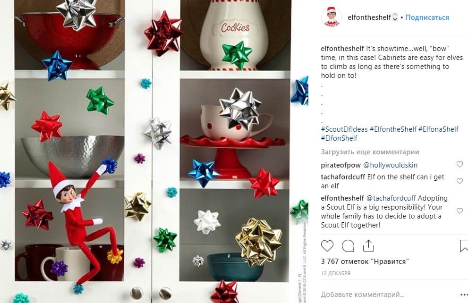The image size is (468, 303).
Task: Save post using the bookmark icon
Action: [x=464, y=246]
